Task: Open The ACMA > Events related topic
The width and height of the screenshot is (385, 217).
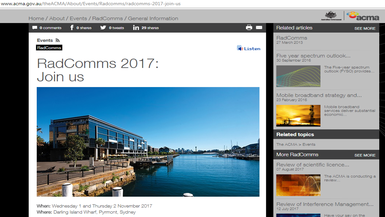Action: point(296,144)
